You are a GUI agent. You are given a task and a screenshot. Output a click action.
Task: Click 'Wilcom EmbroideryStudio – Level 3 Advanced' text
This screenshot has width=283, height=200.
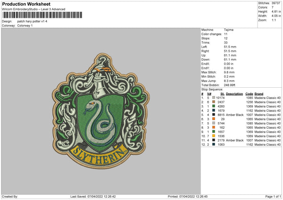[33, 9]
